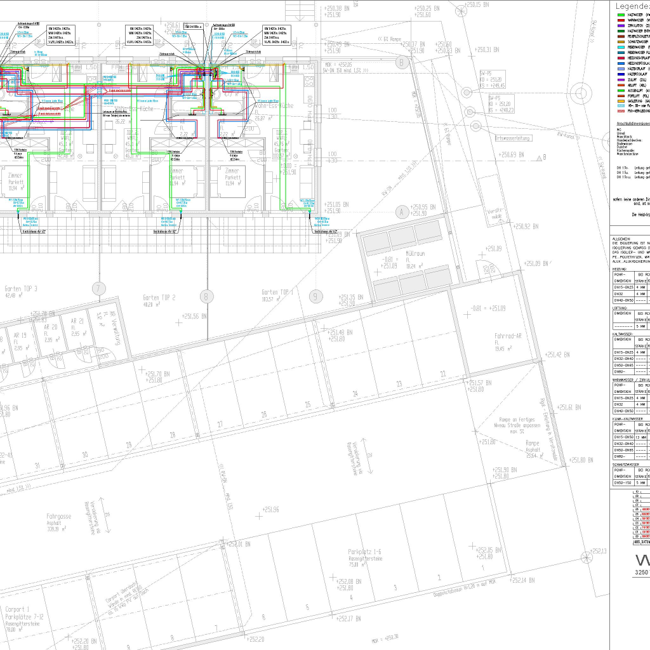Image resolution: width=650 pixels, height=650 pixels.
Task: Select the Carport 1 label
Action: click(x=18, y=613)
